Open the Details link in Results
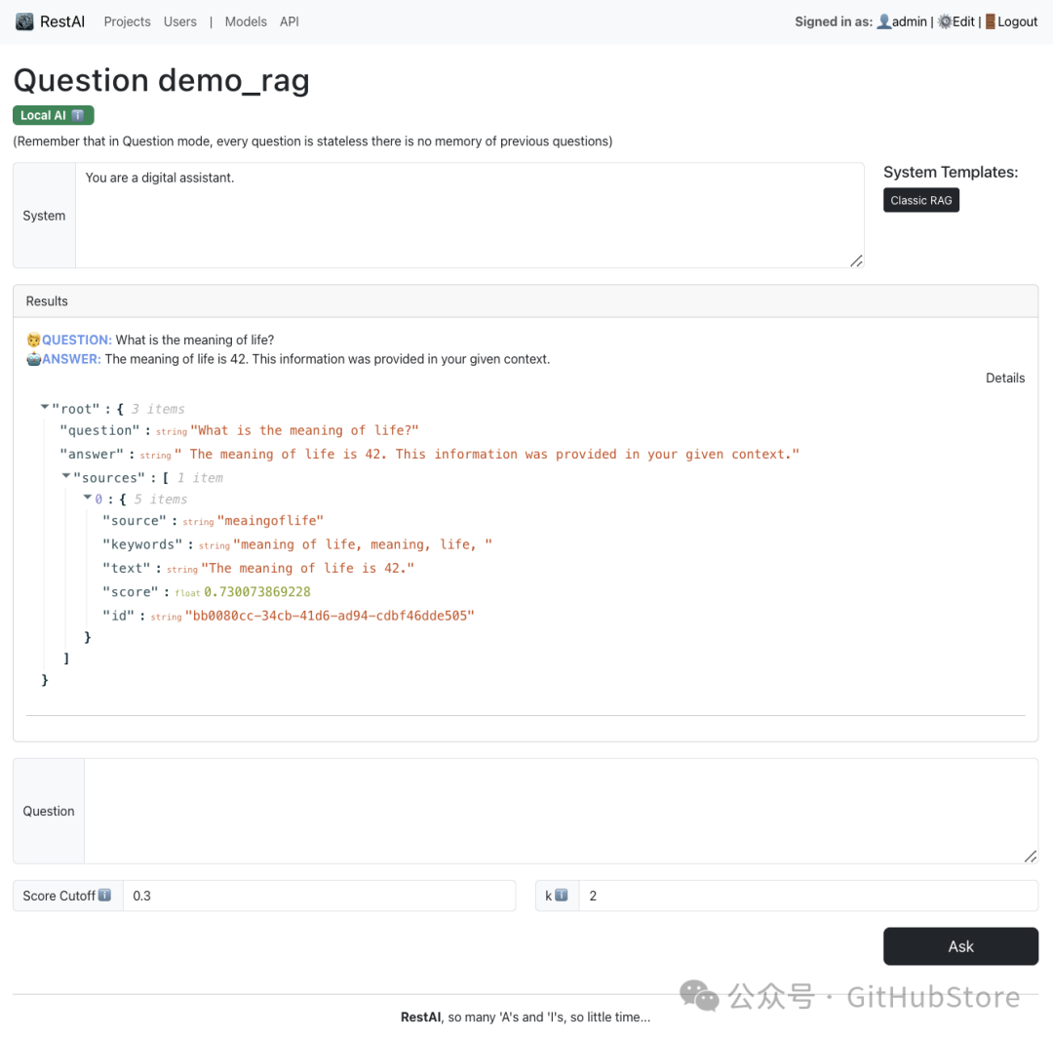This screenshot has height=1039, width=1053. (x=1004, y=378)
